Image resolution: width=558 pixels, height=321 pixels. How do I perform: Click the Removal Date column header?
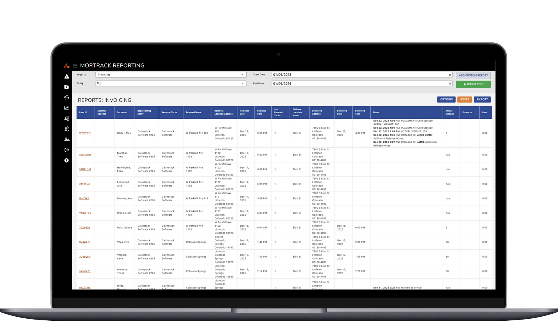(x=244, y=112)
